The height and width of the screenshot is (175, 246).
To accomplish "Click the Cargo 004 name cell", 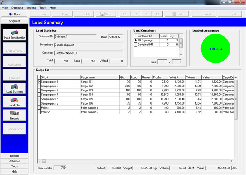I will click(100, 95).
